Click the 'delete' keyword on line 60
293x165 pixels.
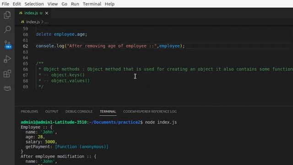[x=43, y=34]
